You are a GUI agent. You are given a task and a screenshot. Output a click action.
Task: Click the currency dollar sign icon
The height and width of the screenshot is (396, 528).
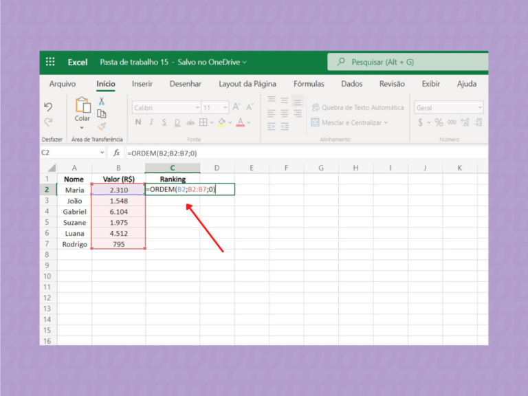(420, 122)
